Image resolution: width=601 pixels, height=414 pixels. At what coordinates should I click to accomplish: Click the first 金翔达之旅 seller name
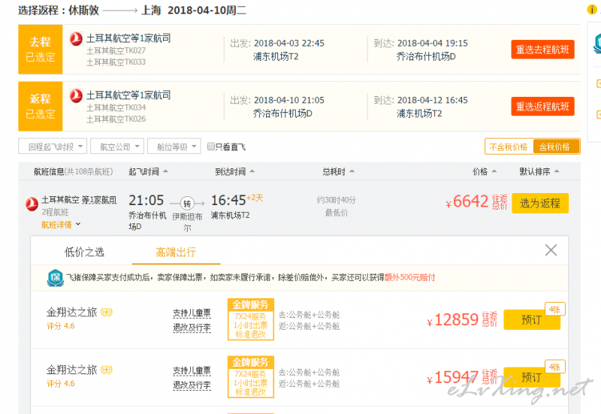(71, 313)
